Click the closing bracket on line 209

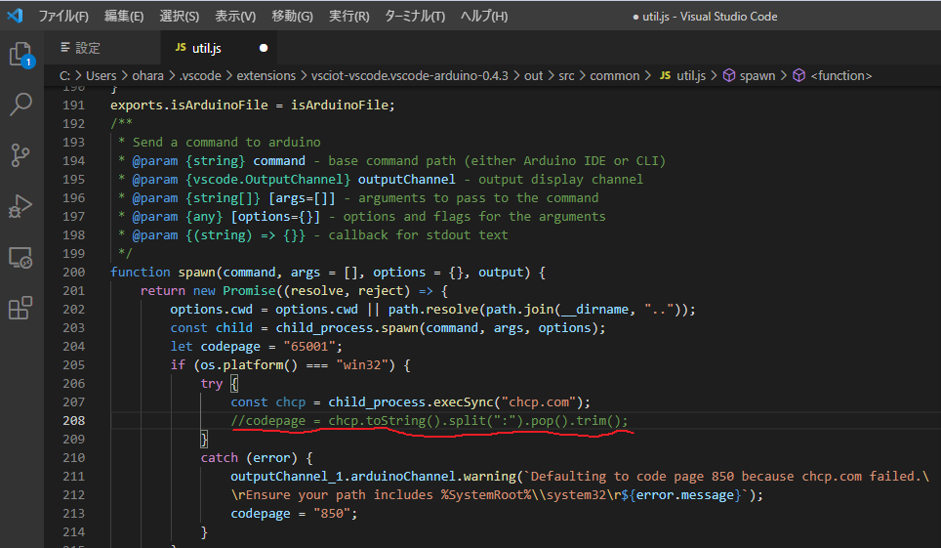[x=204, y=440]
